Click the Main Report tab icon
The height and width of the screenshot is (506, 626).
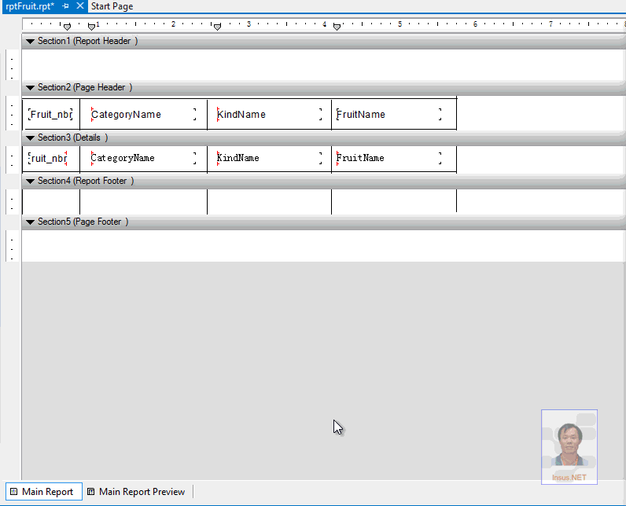[13, 492]
